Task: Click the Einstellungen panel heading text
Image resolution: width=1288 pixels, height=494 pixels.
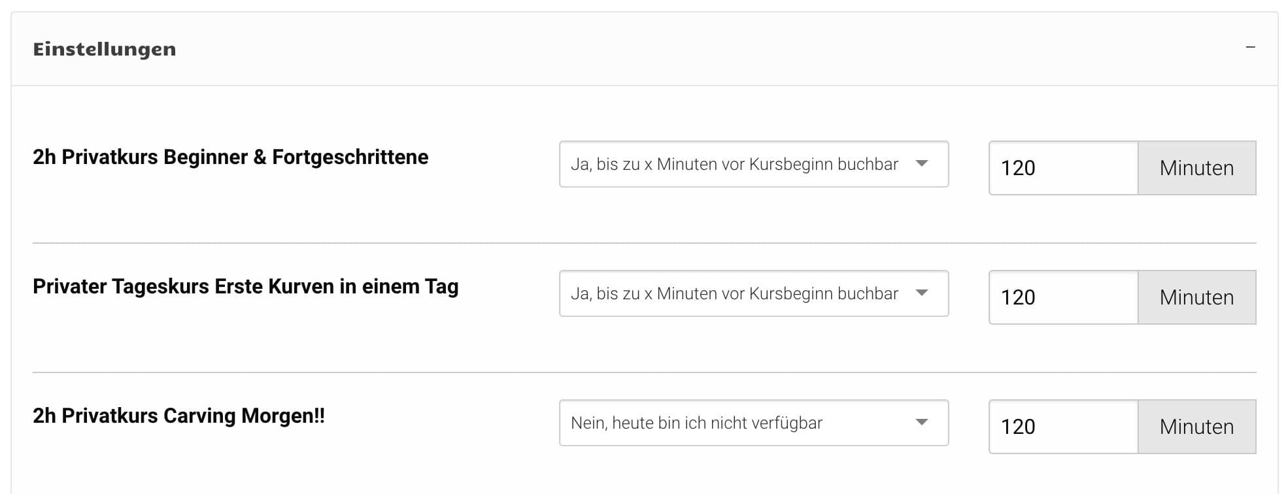Action: pos(105,49)
